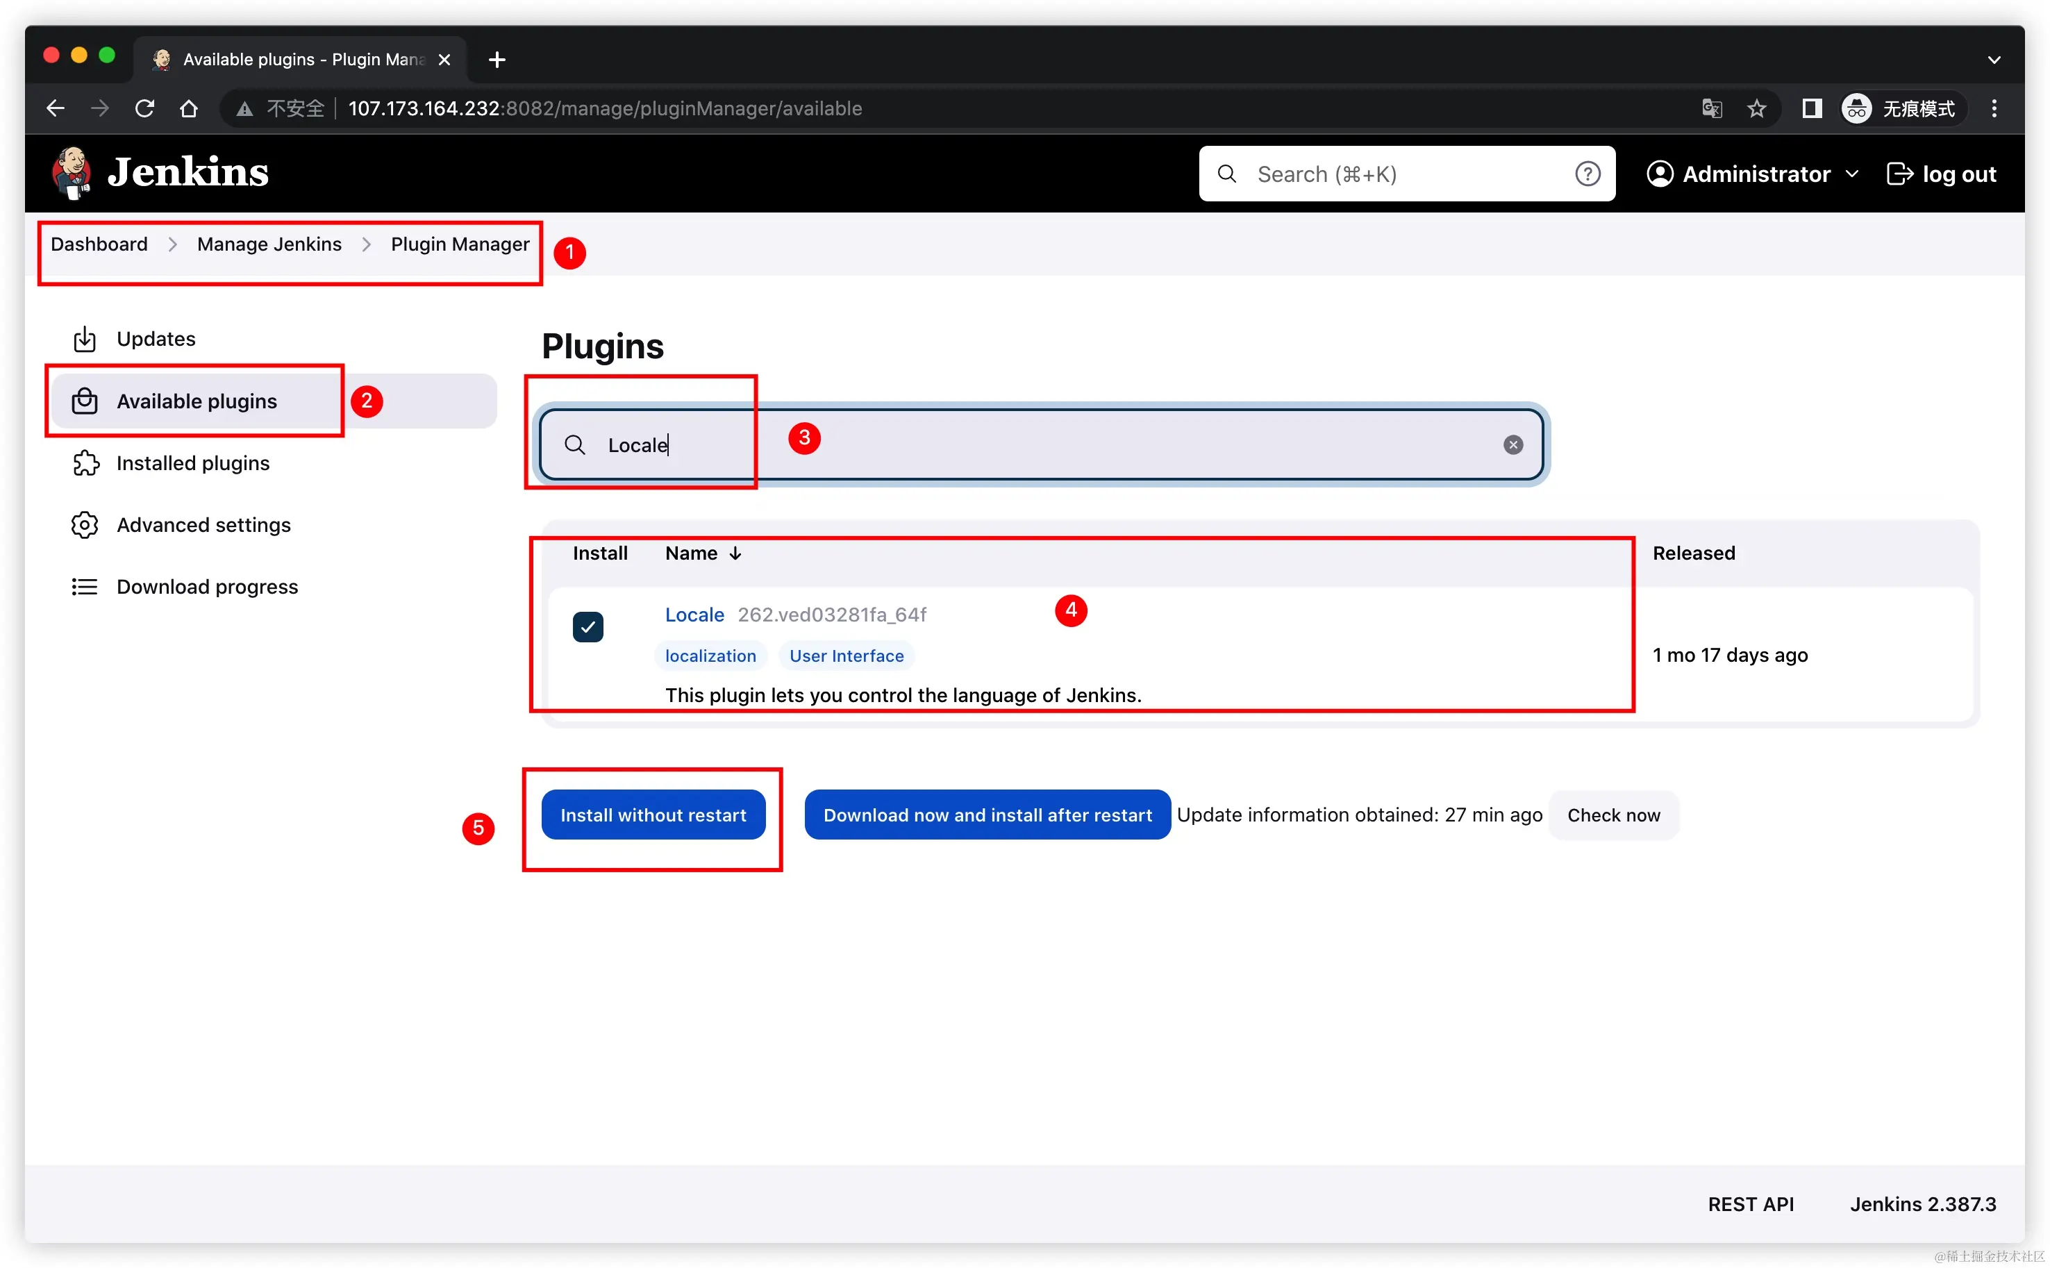Open a new browser tab
The width and height of the screenshot is (2050, 1268).
point(497,60)
